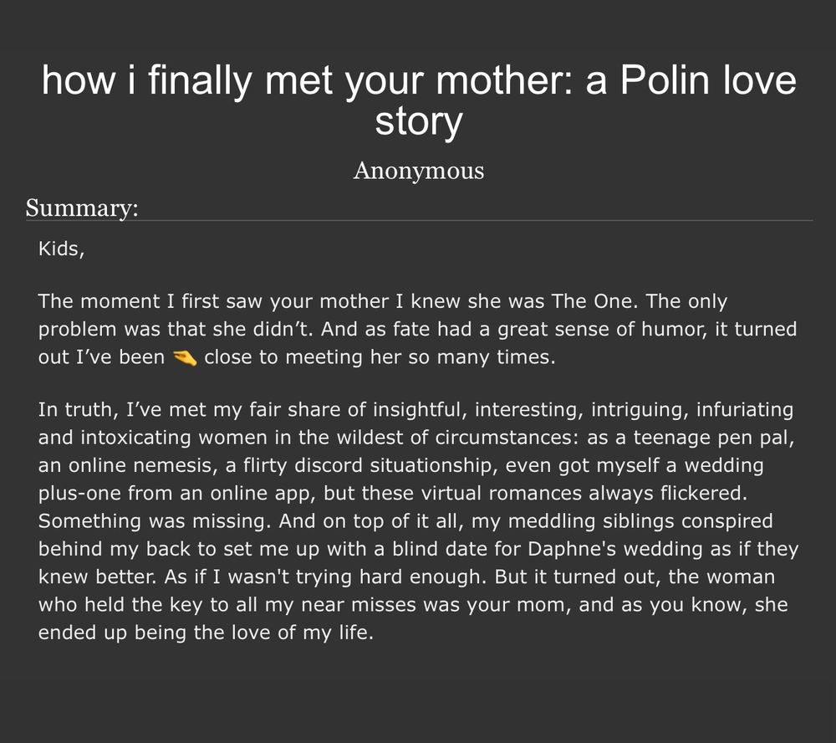Click "Something was missing." sentence

pyautogui.click(x=155, y=521)
